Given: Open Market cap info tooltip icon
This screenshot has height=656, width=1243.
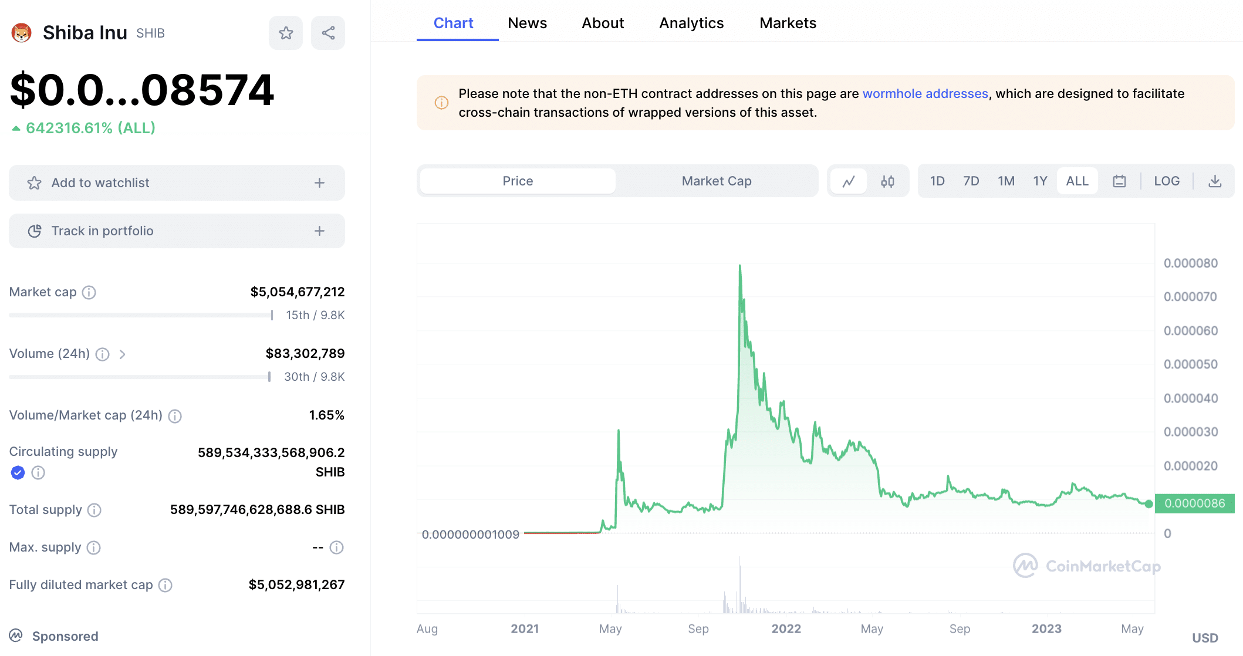Looking at the screenshot, I should (89, 292).
